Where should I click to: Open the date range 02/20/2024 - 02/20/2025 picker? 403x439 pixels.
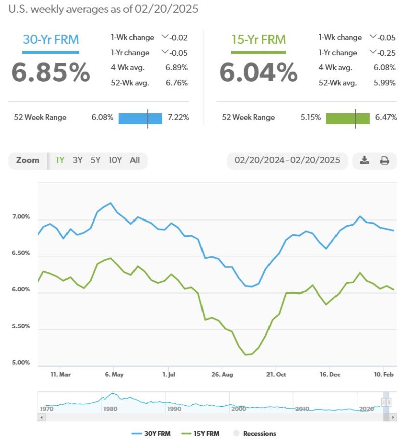pos(287,160)
